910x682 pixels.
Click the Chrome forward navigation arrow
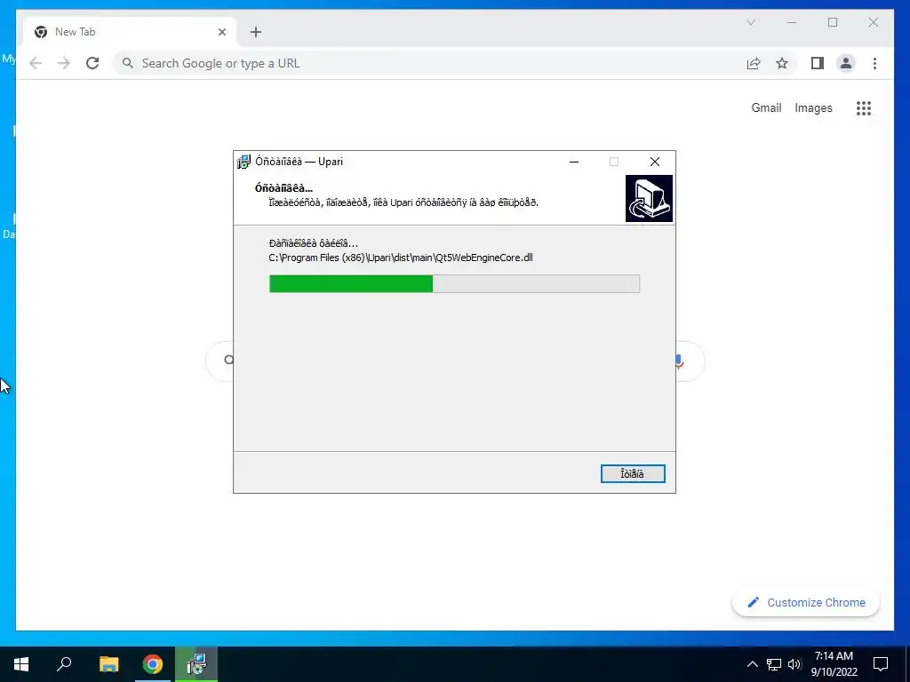64,63
